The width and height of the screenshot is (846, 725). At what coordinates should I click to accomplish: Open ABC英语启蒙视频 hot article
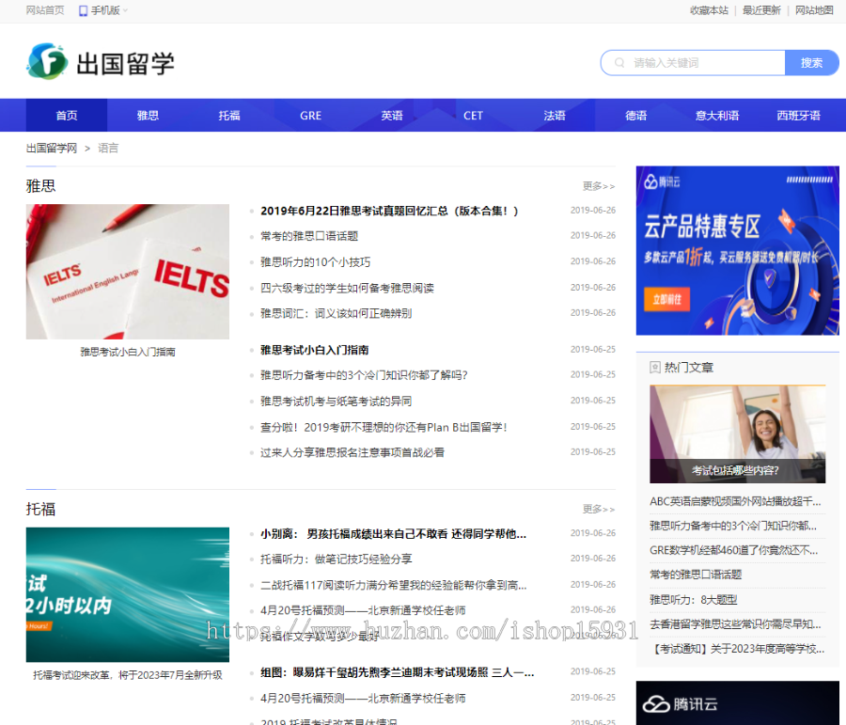pyautogui.click(x=735, y=501)
